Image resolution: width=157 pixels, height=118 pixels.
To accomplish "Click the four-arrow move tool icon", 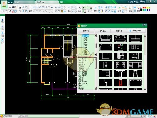I will 106,8.
